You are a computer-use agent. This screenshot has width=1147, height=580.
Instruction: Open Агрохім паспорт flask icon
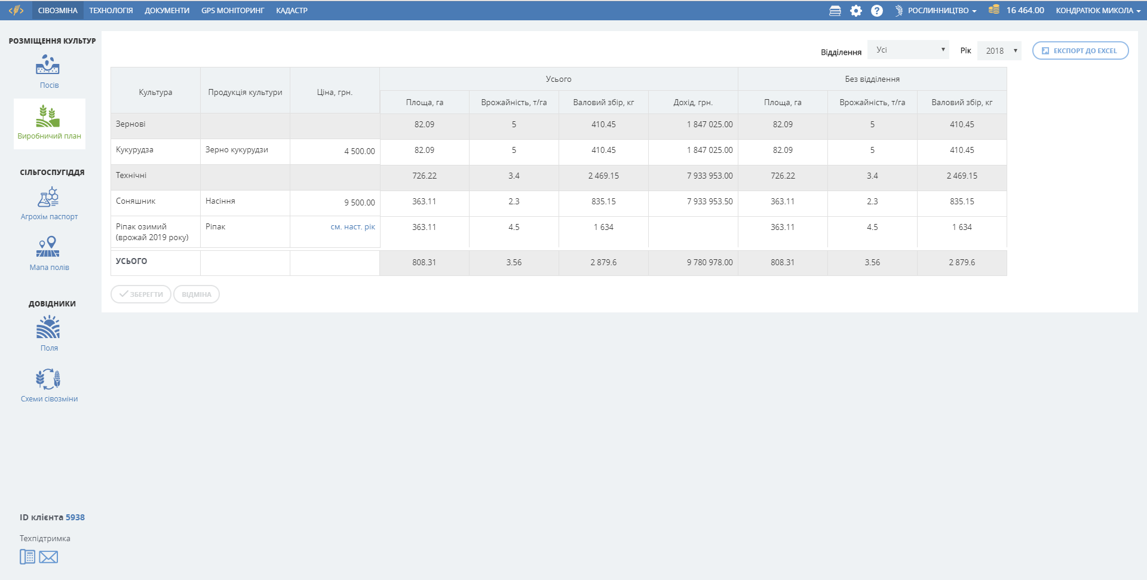(48, 197)
